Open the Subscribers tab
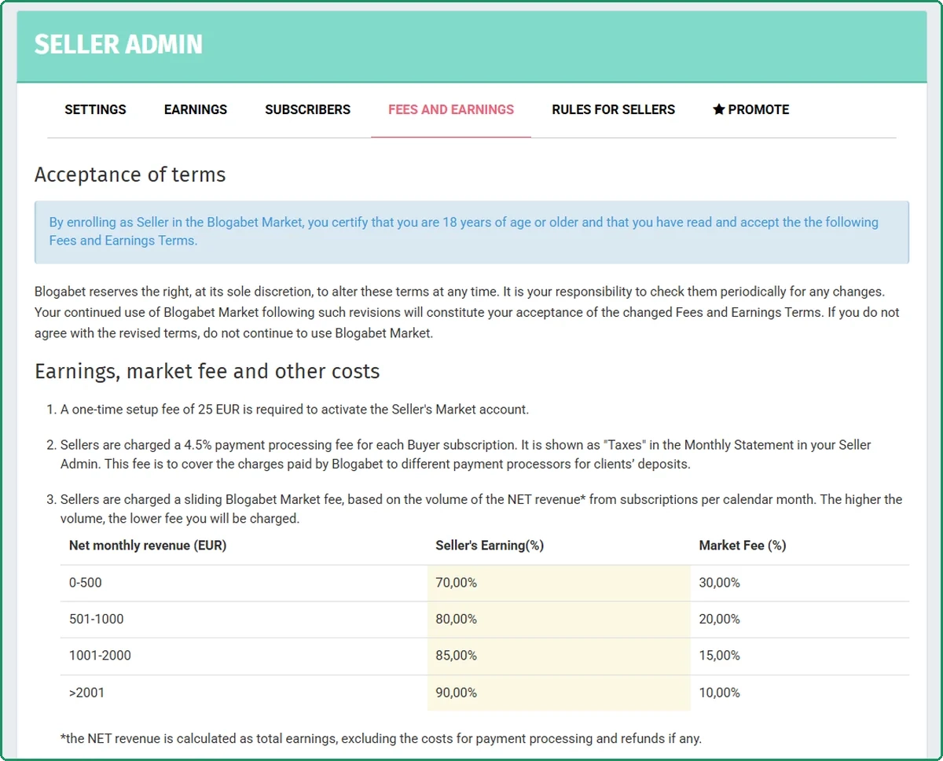943x761 pixels. click(308, 110)
